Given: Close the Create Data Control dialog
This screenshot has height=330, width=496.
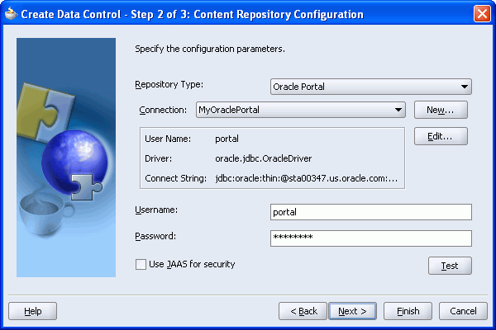Looking at the screenshot, I should point(482,14).
